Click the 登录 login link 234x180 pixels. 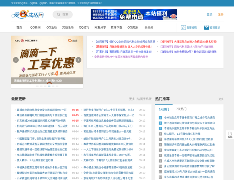[210, 14]
